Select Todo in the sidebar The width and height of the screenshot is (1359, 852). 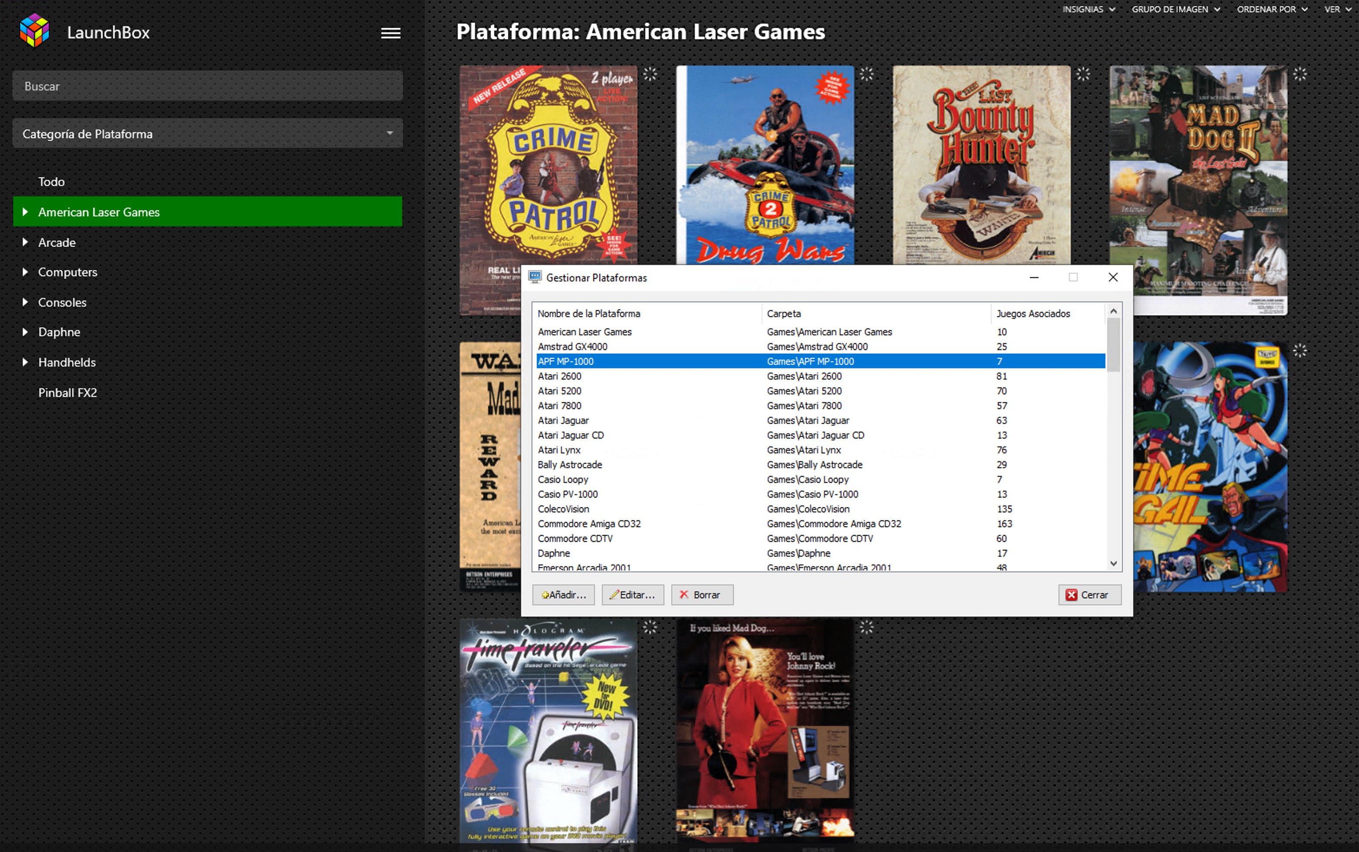(51, 182)
